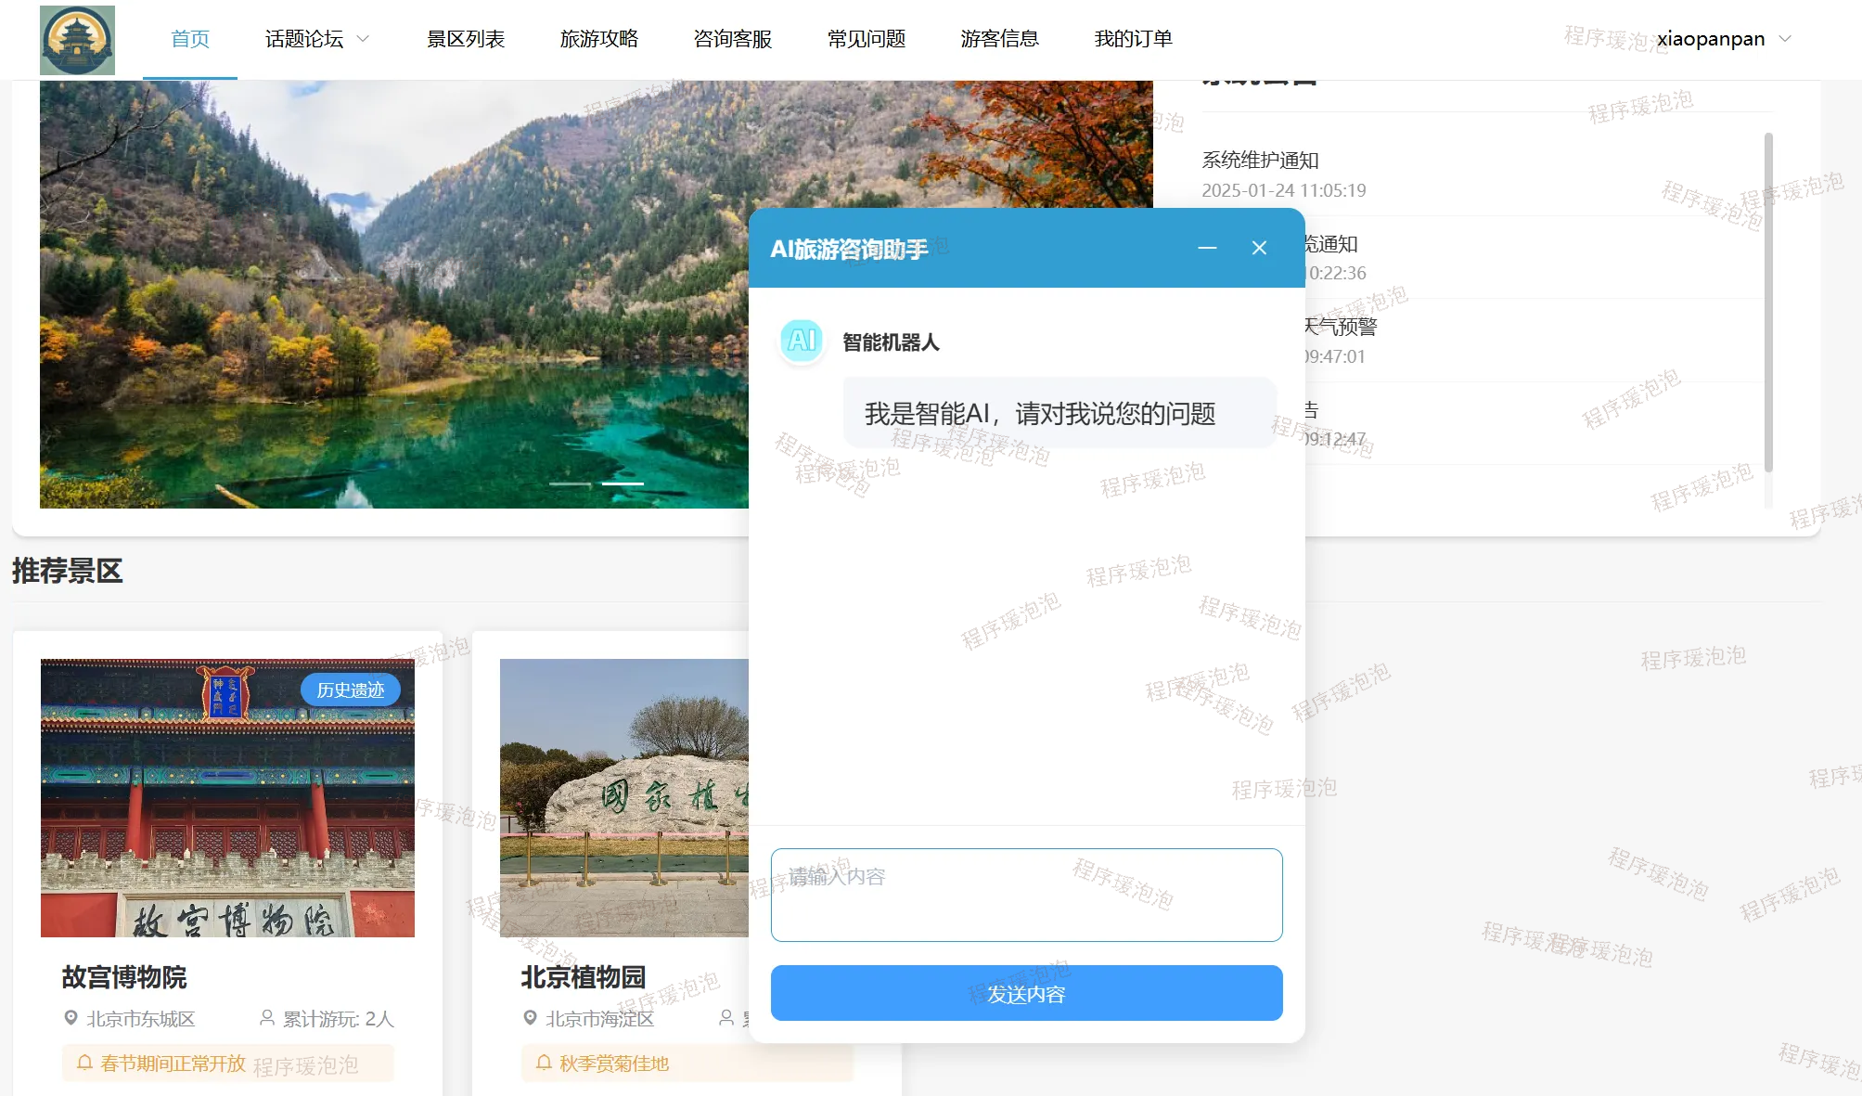
Task: Click chevron arrow next to 话题论坛
Action: click(x=364, y=39)
